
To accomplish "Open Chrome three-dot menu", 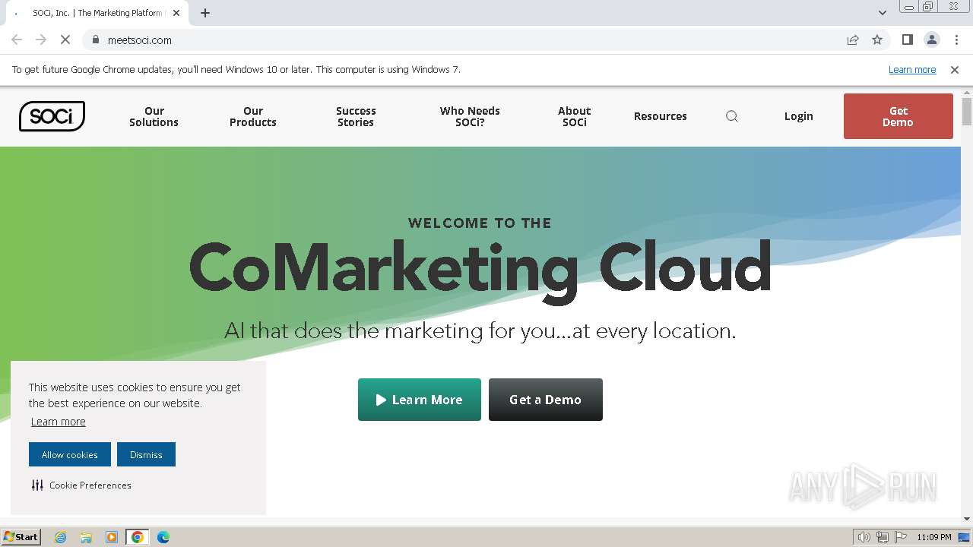I will [x=956, y=40].
